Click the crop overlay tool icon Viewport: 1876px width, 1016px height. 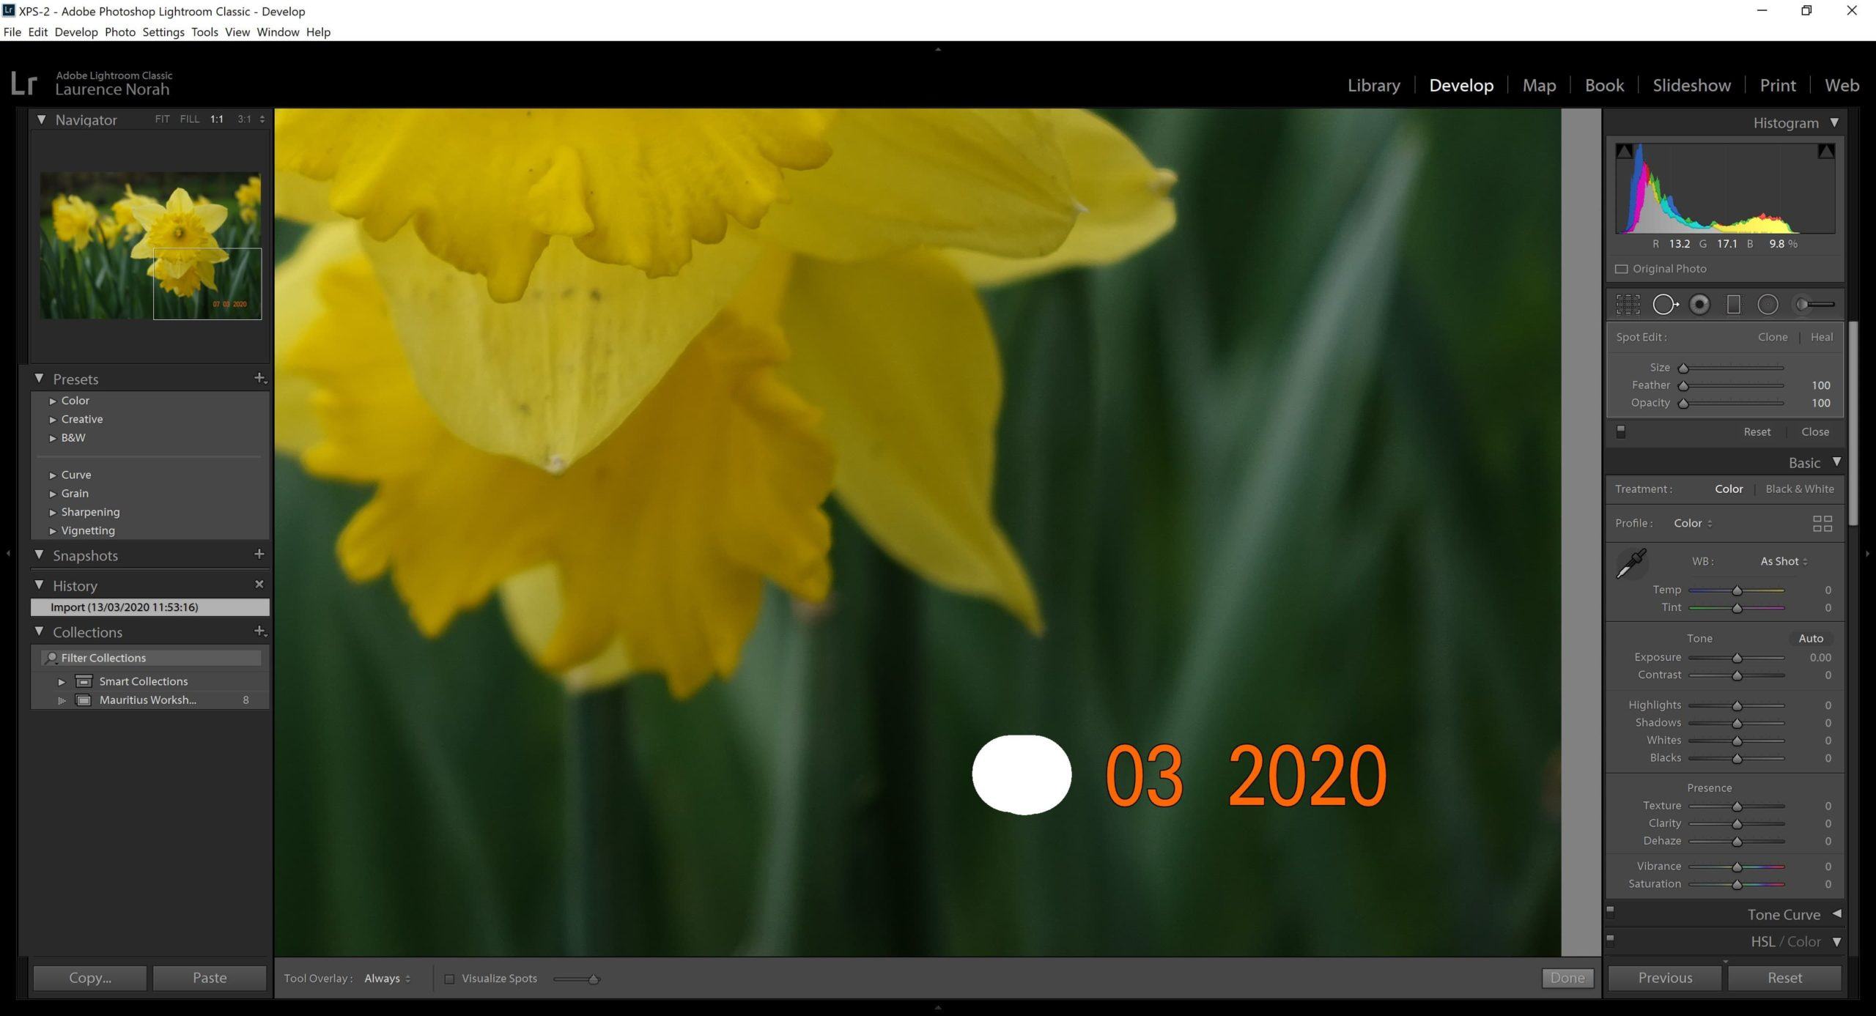[x=1627, y=304]
